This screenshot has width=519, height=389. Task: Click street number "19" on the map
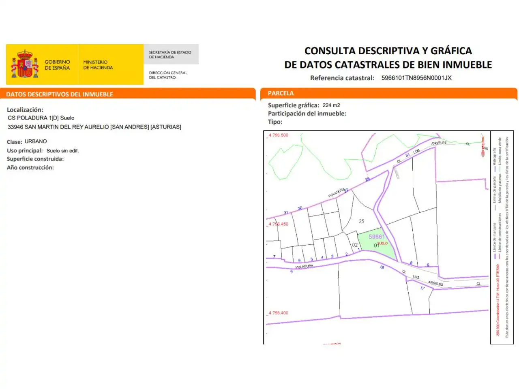pyautogui.click(x=382, y=267)
